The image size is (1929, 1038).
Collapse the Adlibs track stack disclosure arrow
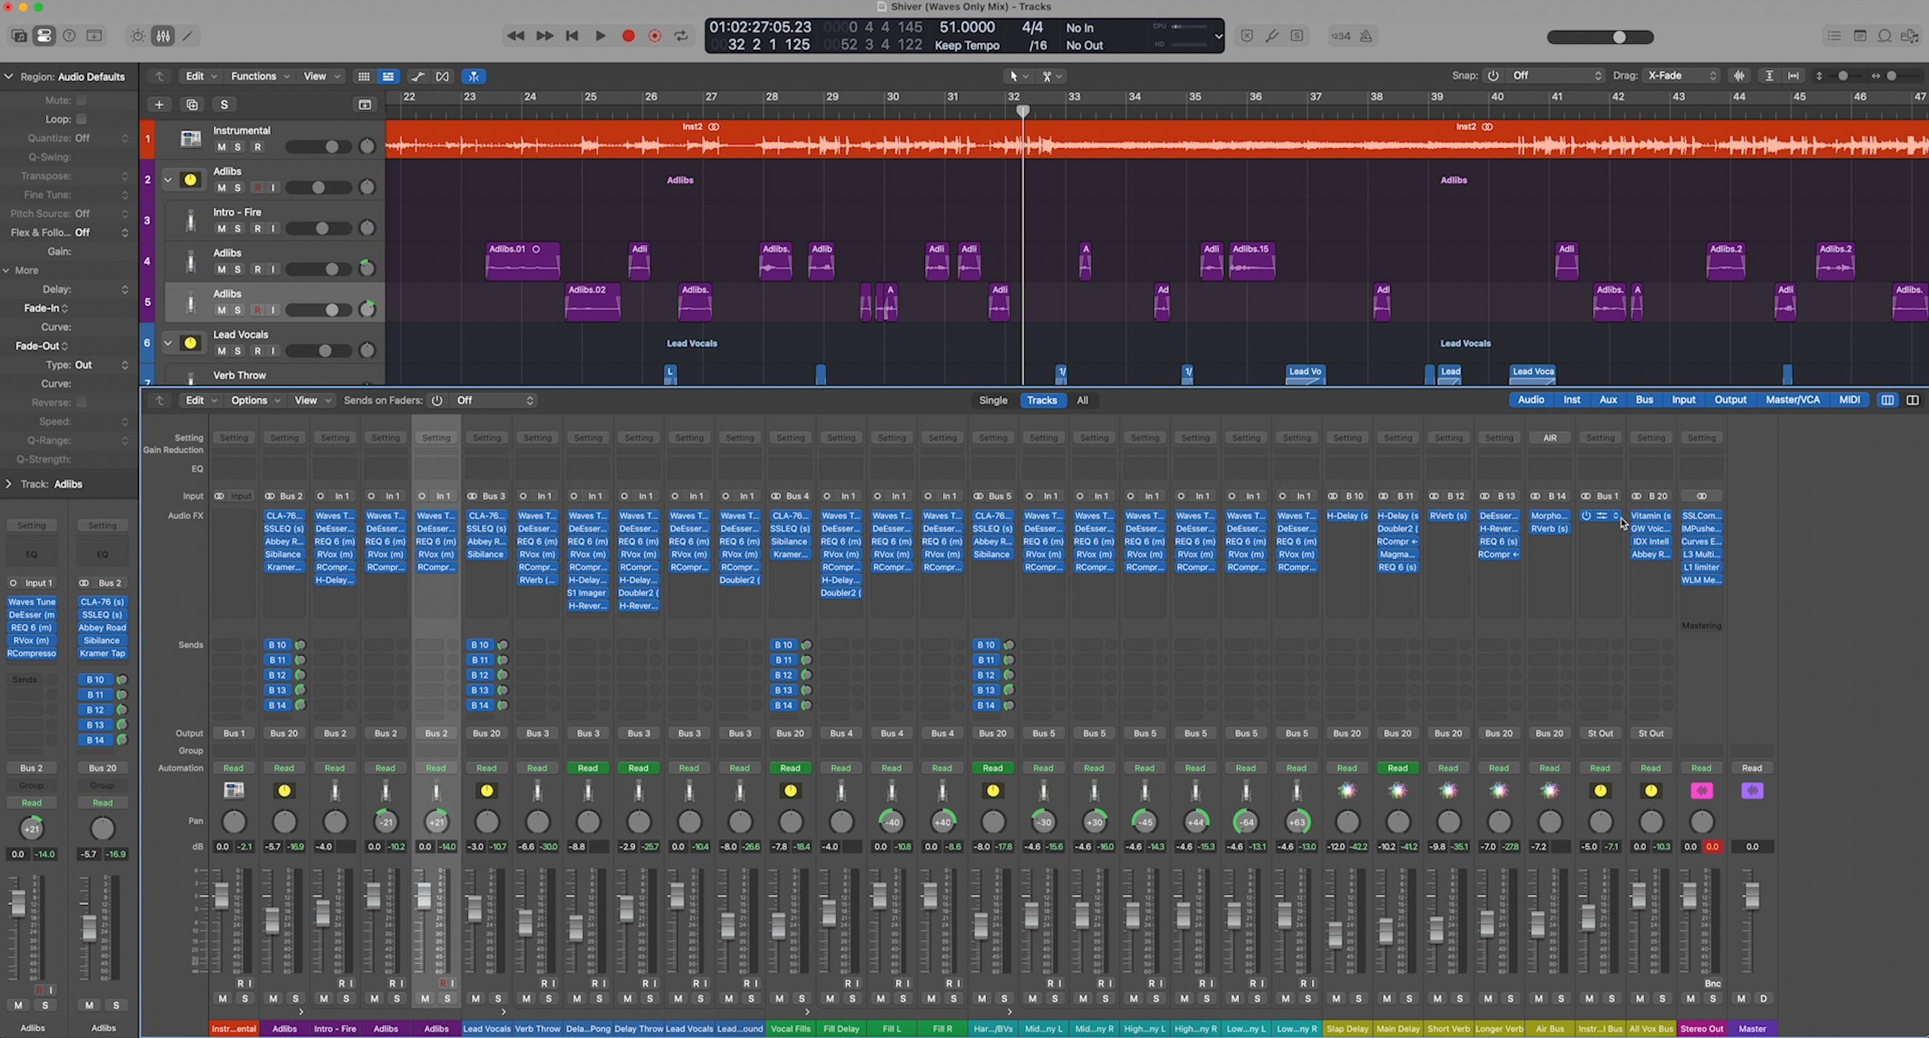click(168, 180)
